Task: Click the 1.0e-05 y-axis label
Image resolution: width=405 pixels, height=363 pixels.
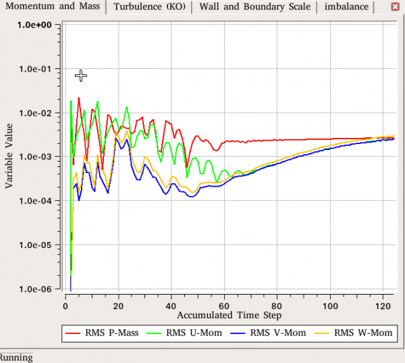Action: click(x=35, y=245)
